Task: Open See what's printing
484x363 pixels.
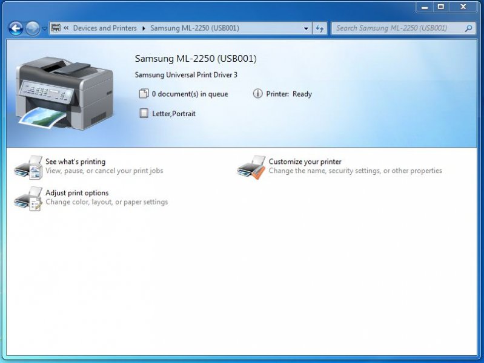Action: pos(75,162)
